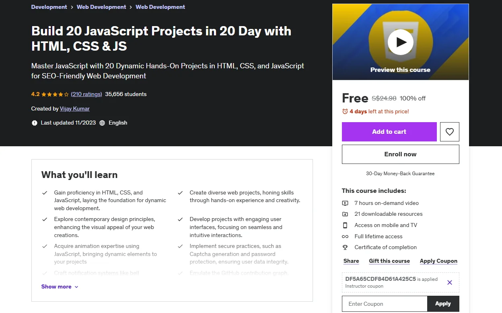
Task: Click the Apply coupon button
Action: [x=443, y=304]
